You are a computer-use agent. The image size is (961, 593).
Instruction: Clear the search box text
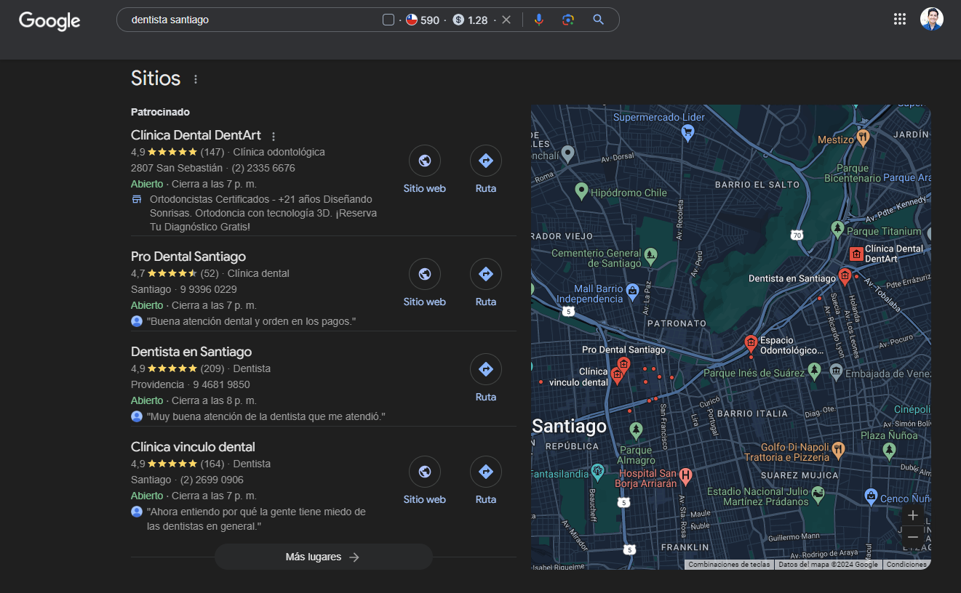506,20
